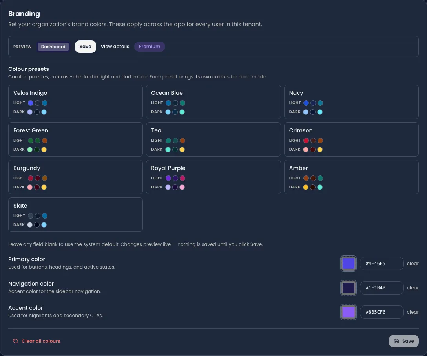Pick the Teal preset card
The height and width of the screenshot is (356, 427).
click(213, 139)
